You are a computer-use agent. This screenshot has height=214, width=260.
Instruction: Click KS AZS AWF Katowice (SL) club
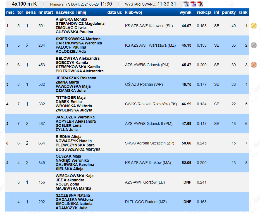(x=149, y=26)
